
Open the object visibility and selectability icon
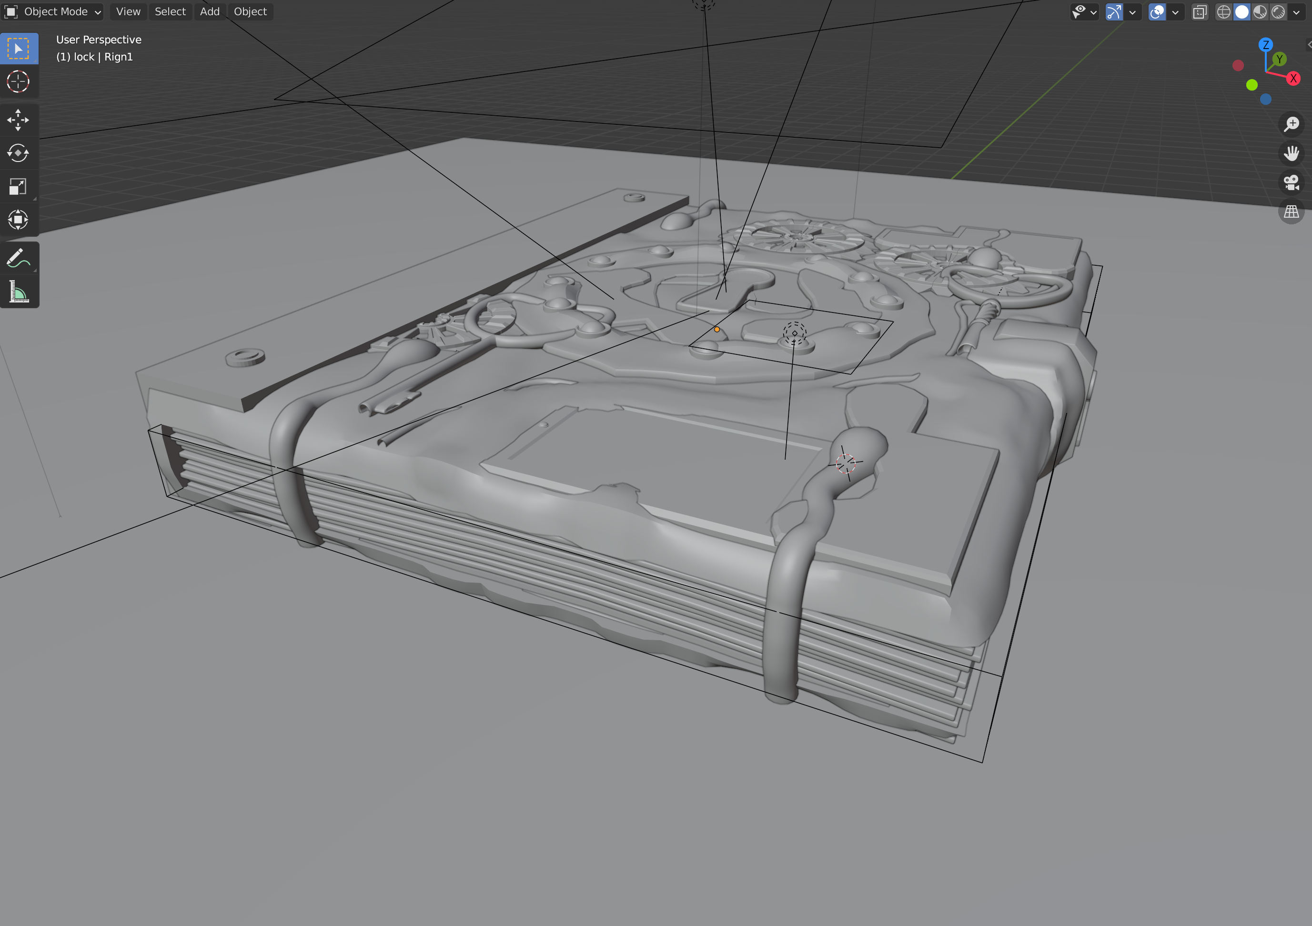pyautogui.click(x=1079, y=12)
